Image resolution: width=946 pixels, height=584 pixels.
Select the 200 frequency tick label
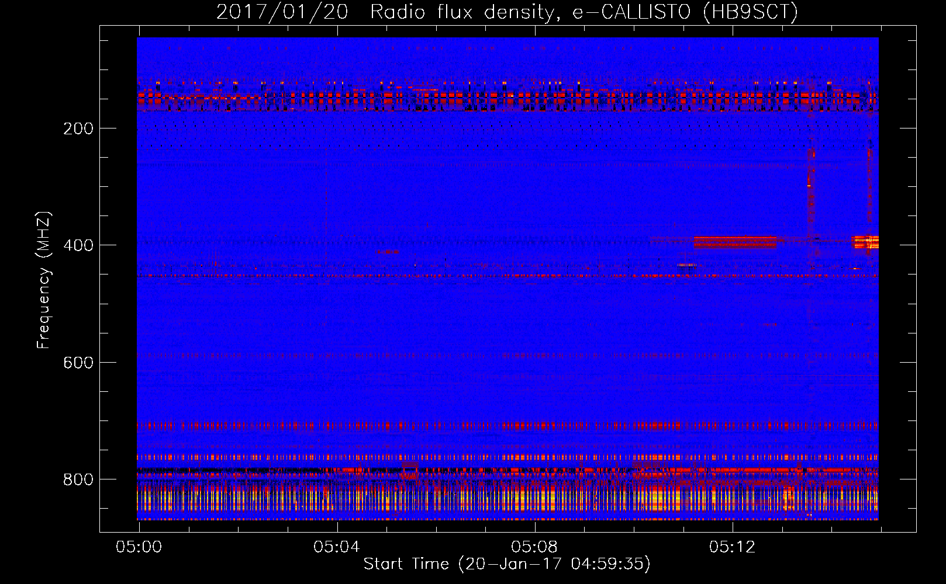click(x=78, y=128)
